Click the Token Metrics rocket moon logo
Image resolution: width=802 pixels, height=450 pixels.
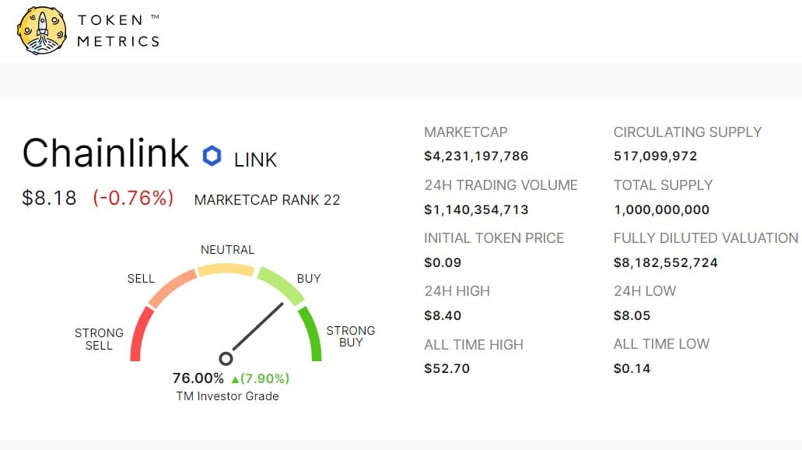[x=41, y=31]
